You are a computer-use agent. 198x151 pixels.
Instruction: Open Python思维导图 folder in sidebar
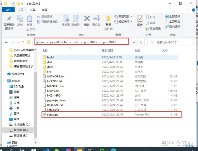click(22, 50)
